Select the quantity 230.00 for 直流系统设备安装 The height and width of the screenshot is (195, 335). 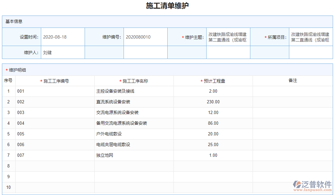213,102
